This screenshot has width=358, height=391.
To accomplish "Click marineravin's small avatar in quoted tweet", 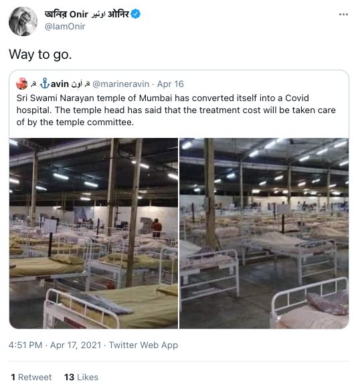I will coord(22,84).
